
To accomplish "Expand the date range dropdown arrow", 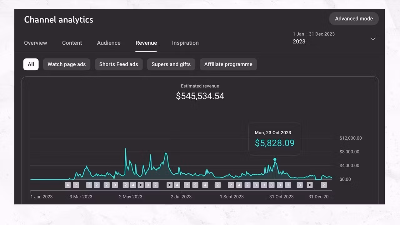I will [373, 39].
